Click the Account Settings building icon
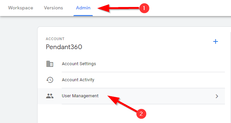 [x=50, y=64]
